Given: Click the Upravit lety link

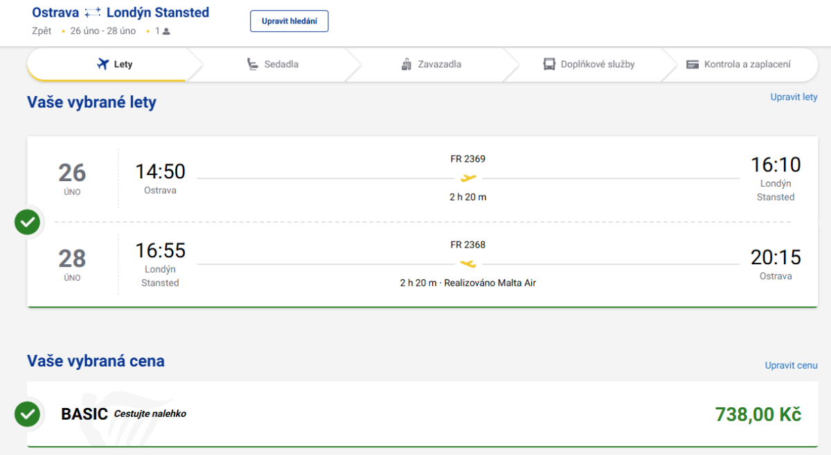Looking at the screenshot, I should click(x=794, y=98).
